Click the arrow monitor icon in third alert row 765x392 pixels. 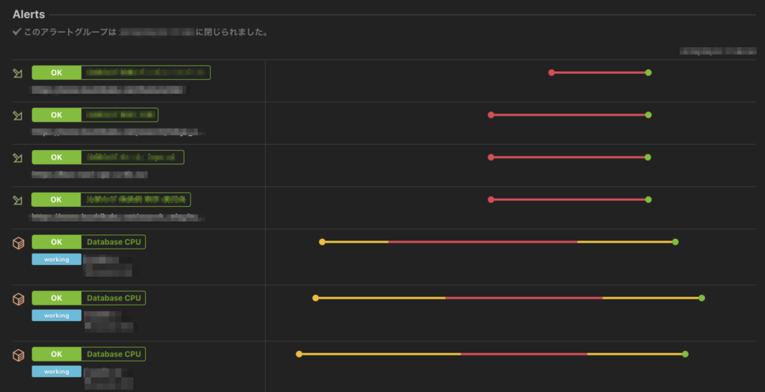[18, 158]
